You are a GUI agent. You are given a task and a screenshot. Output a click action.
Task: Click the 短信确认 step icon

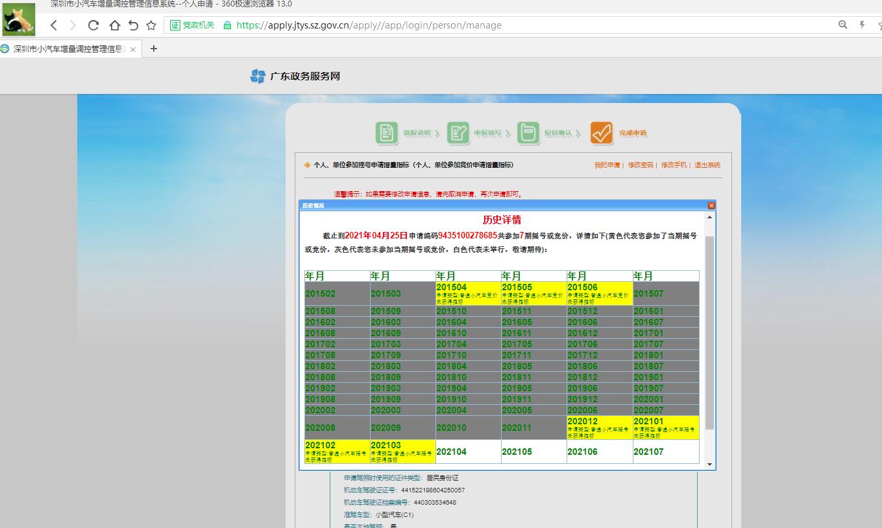[x=528, y=133]
